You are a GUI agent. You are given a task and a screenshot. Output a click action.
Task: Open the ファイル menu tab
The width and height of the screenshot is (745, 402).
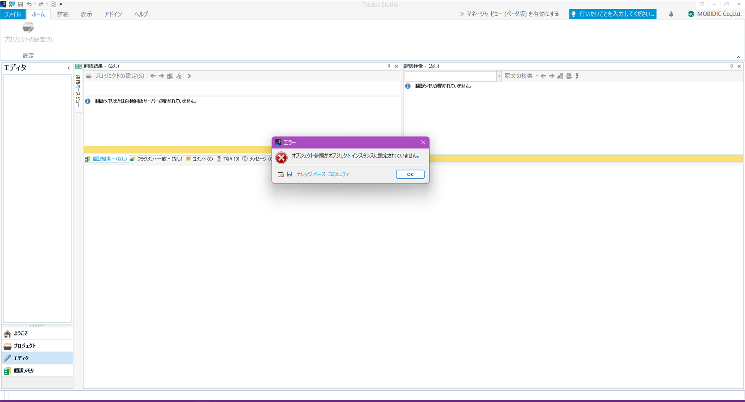pyautogui.click(x=13, y=14)
